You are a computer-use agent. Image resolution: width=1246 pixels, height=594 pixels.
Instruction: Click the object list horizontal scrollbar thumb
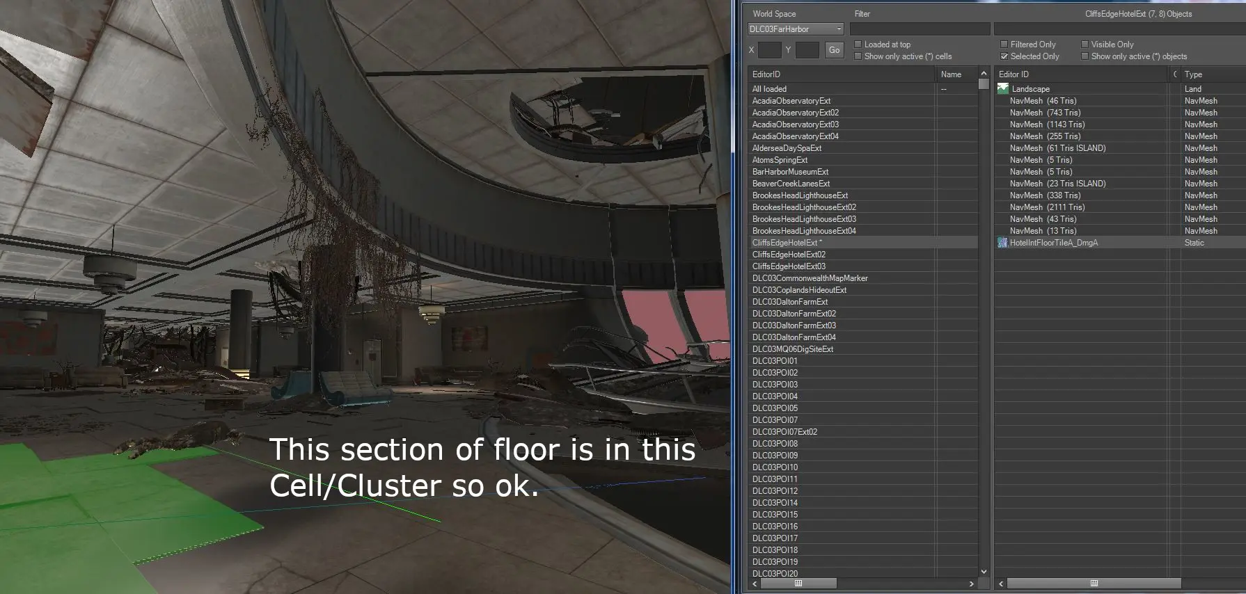point(1094,584)
